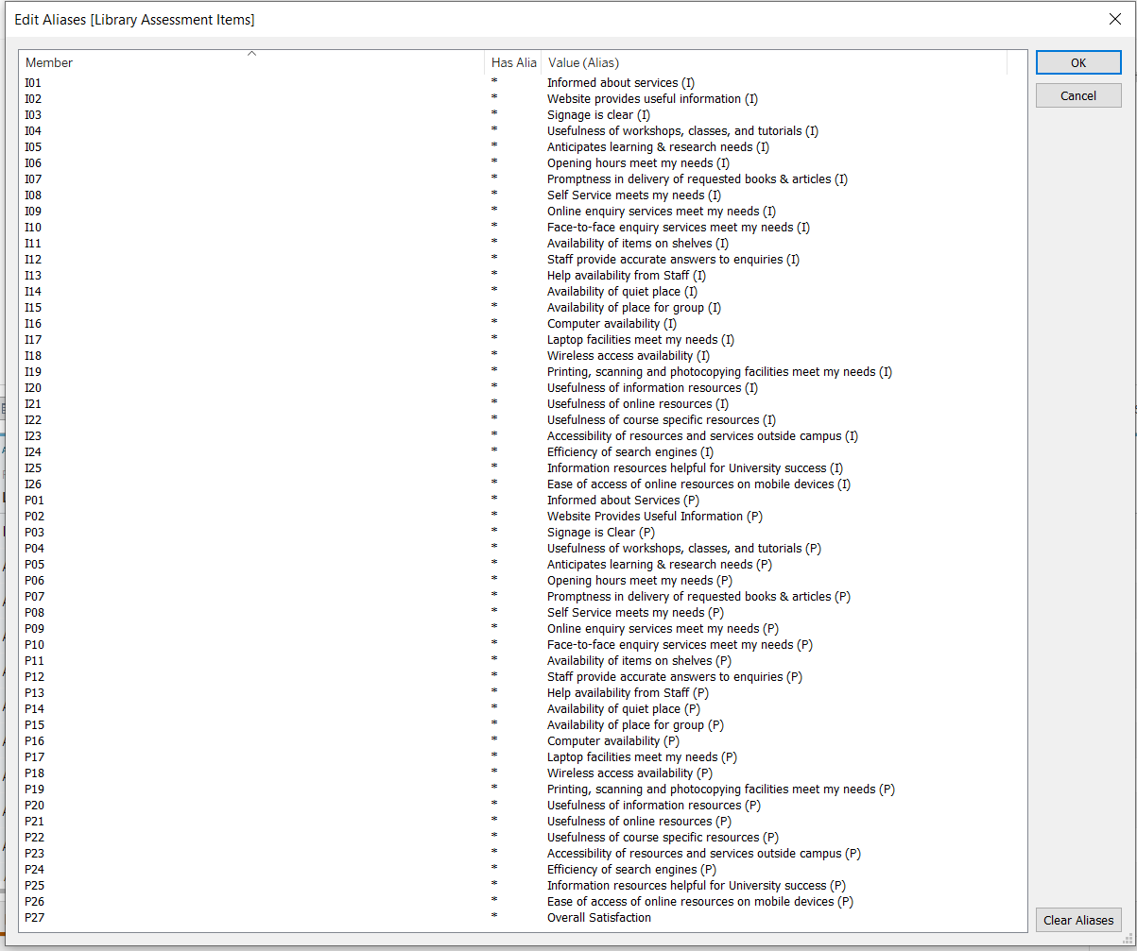Image resolution: width=1137 pixels, height=951 pixels.
Task: Edit alias 'Availability of place for group (P)'
Action: pyautogui.click(x=635, y=725)
